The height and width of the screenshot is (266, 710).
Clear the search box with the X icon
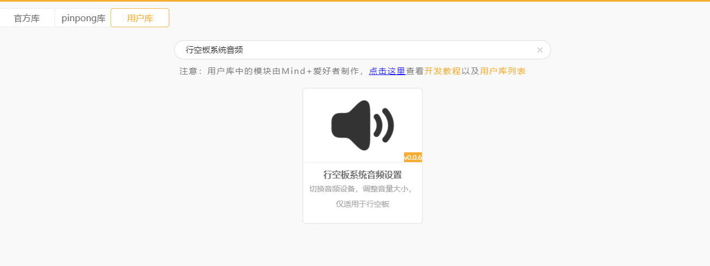(x=540, y=50)
